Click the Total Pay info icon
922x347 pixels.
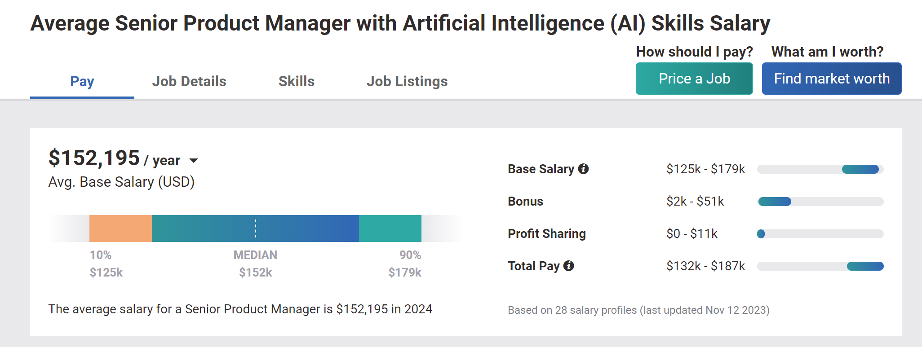pyautogui.click(x=569, y=266)
